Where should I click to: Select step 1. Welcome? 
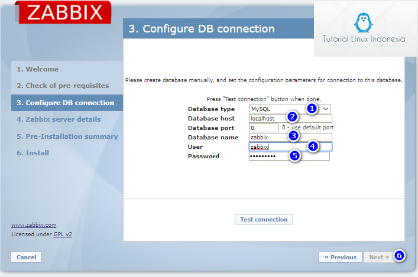coord(67,69)
